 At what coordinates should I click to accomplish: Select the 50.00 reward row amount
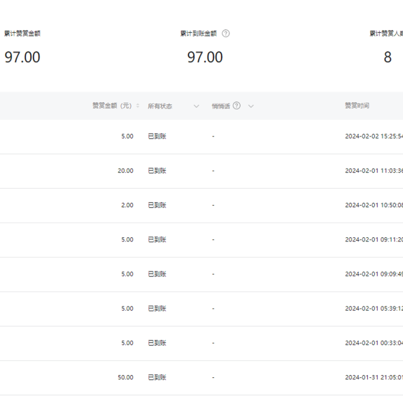tap(125, 378)
